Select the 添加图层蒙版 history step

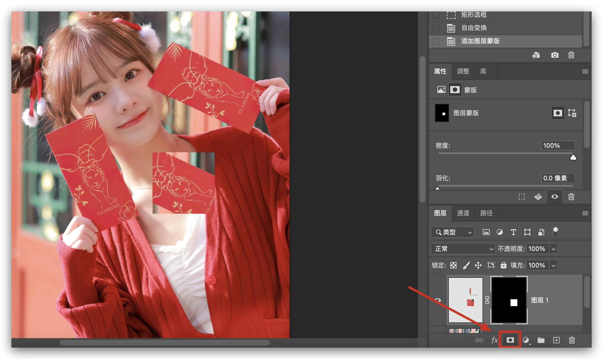[480, 41]
